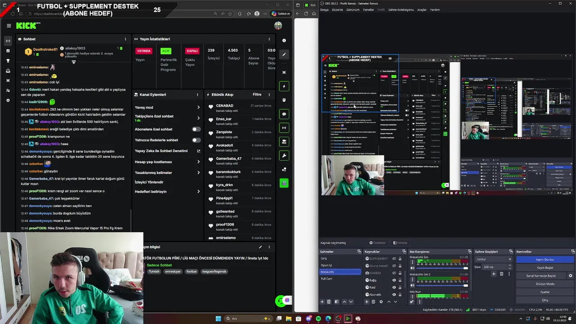Viewport: 576px width, 324px height.
Task: Add a new scene in OBS Sahneler
Action: tap(322, 301)
